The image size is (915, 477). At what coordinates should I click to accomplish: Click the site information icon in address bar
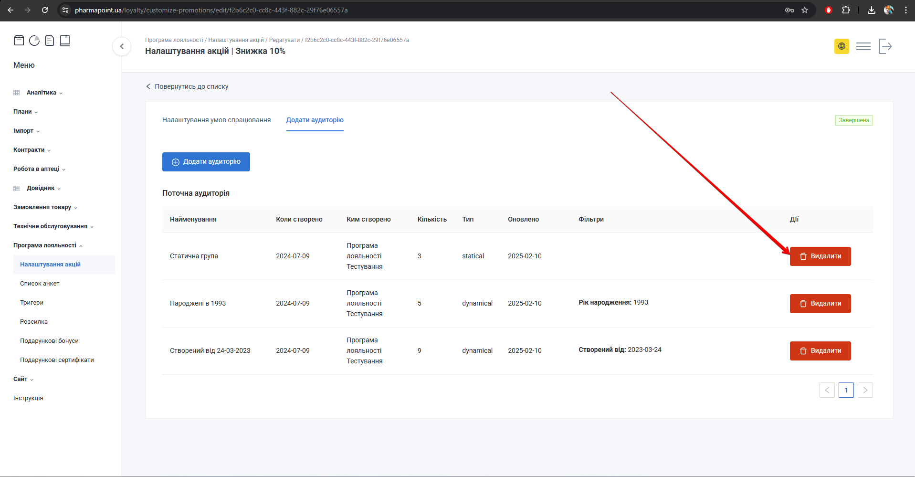pos(65,10)
